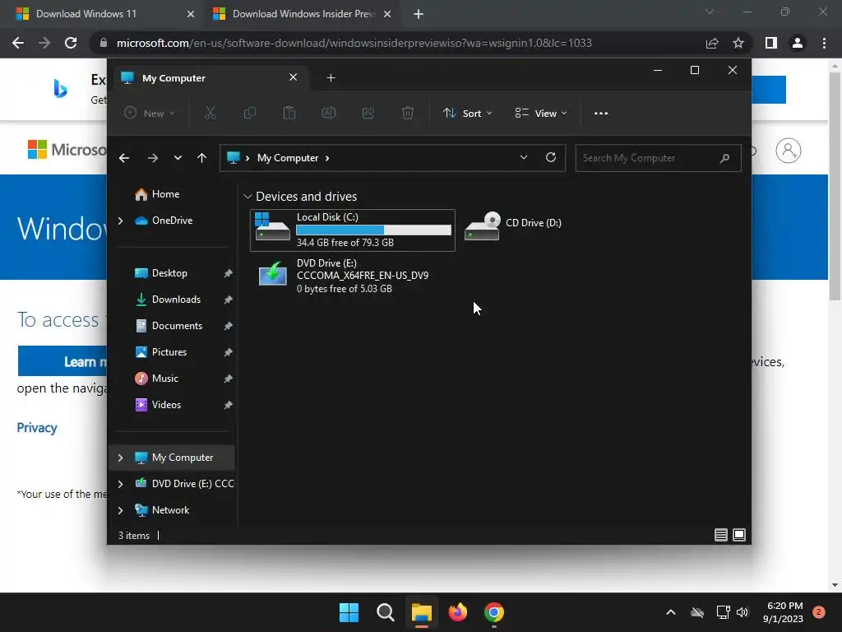Add a new File Explorer tab
Viewport: 842px width, 632px height.
331,78
